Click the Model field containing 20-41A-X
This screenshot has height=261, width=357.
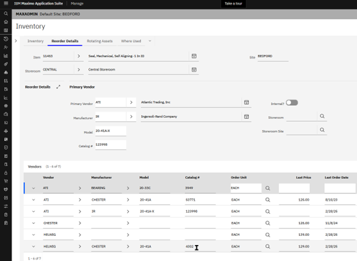point(111,131)
